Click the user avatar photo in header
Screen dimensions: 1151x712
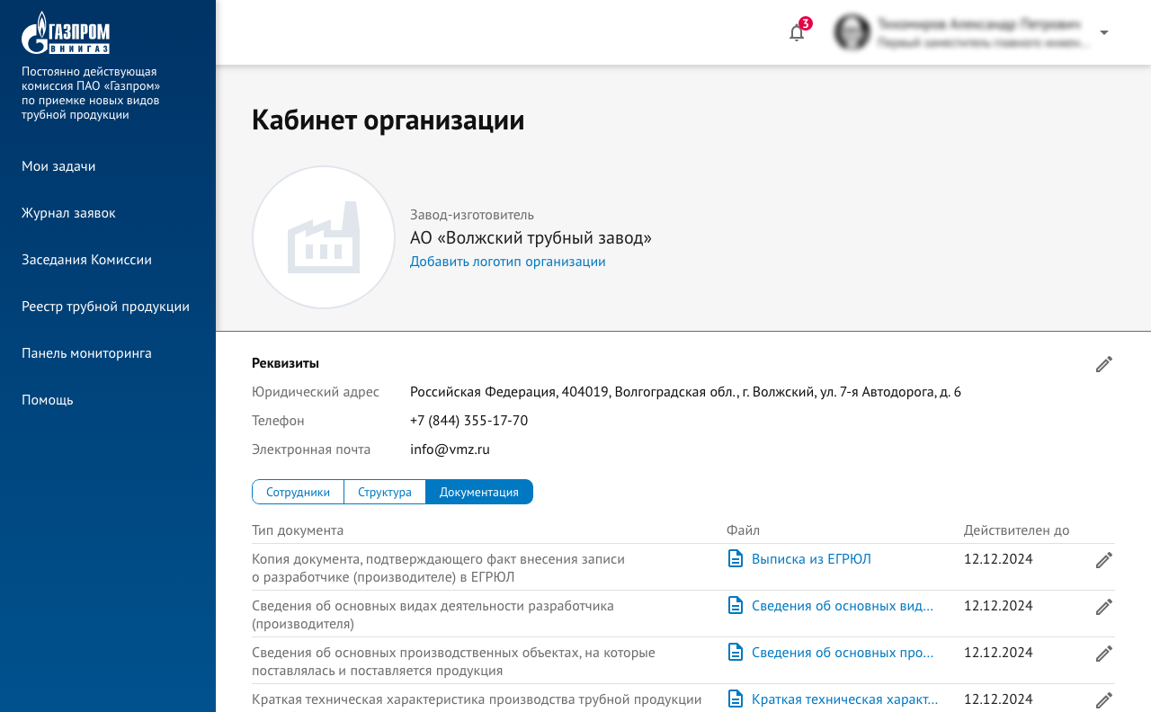(852, 32)
